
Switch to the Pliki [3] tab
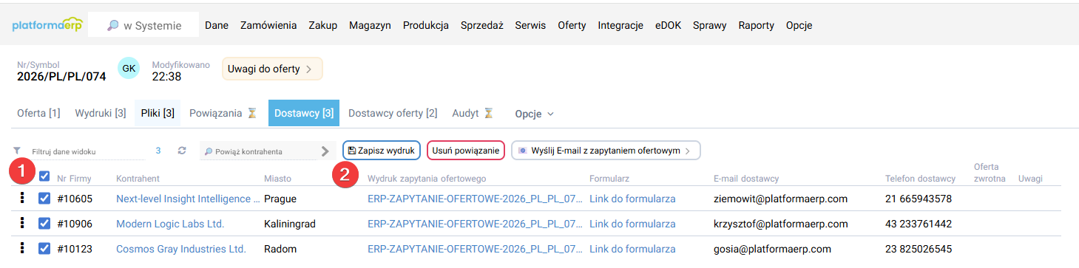pos(158,114)
